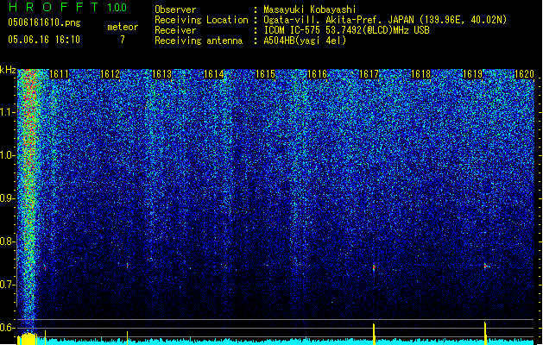Click the 0.8 kHz frequency tick label
The height and width of the screenshot is (345, 543).
(8, 241)
